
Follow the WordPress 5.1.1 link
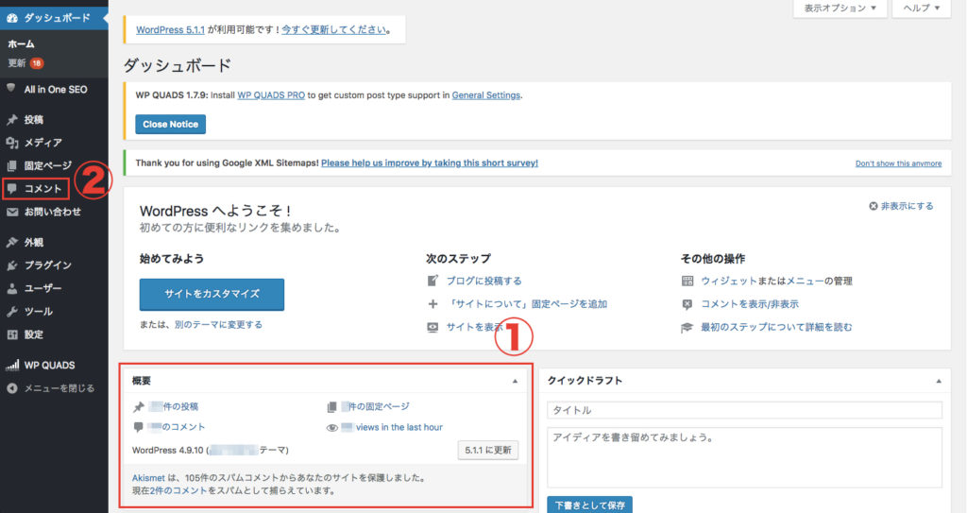(x=170, y=29)
